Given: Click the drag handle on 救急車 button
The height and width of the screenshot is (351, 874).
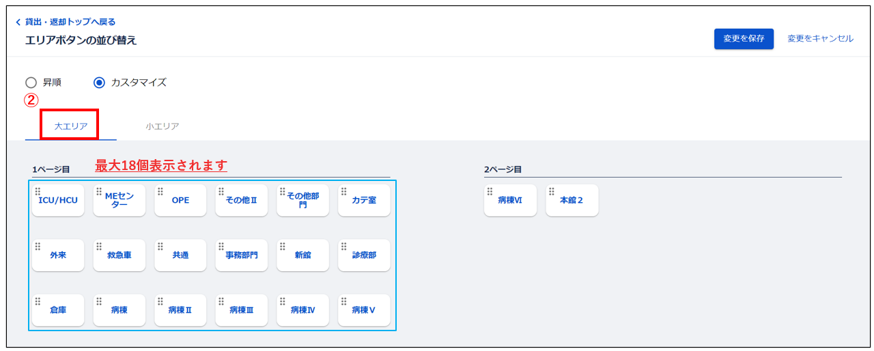Looking at the screenshot, I should pyautogui.click(x=99, y=247).
